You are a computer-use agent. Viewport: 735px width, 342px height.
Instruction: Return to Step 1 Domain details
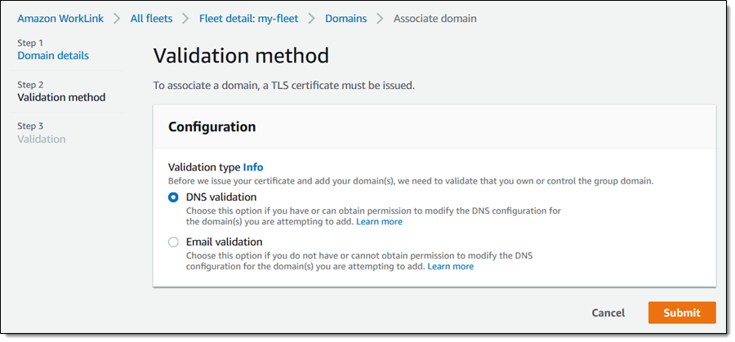(53, 56)
